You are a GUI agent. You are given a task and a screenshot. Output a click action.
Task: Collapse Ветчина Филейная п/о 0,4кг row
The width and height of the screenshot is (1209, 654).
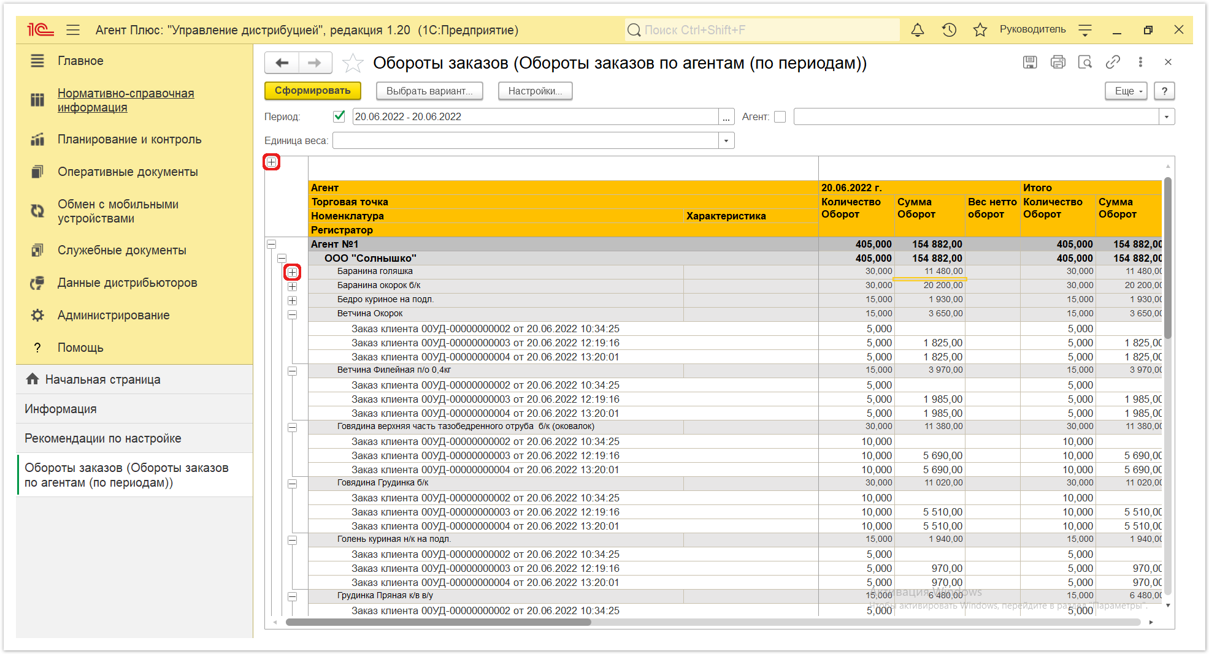293,371
